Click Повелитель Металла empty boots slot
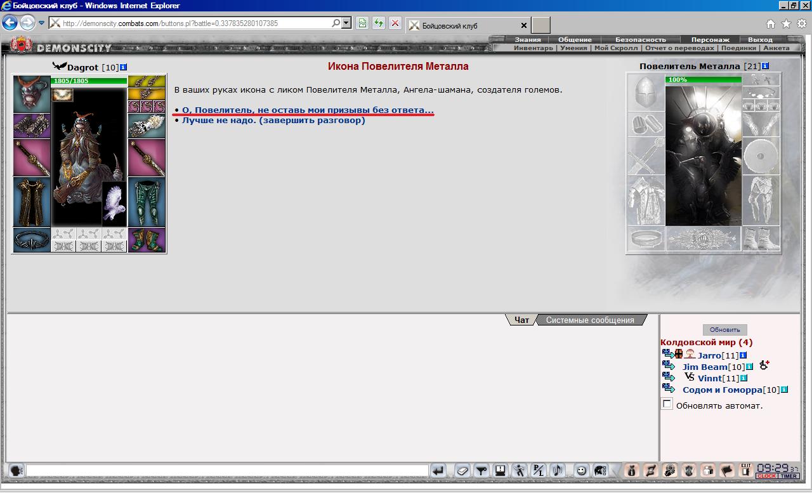Screen dimensions: 812x493 [761, 239]
